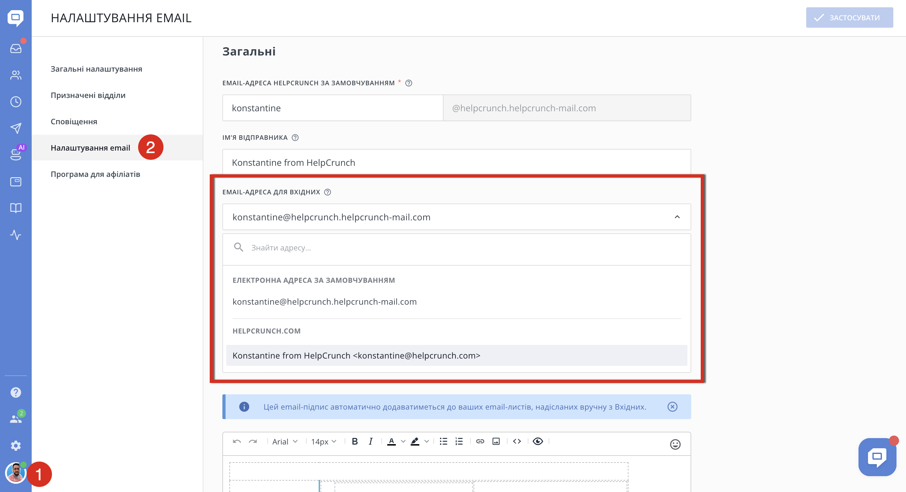The image size is (906, 492).
Task: Open the reports activity icon
Action: coord(16,235)
